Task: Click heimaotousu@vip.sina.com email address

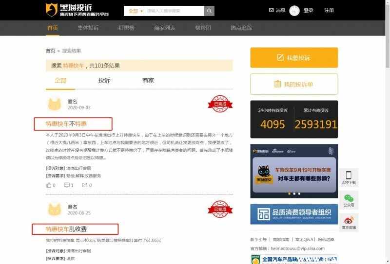Action: pos(297,248)
